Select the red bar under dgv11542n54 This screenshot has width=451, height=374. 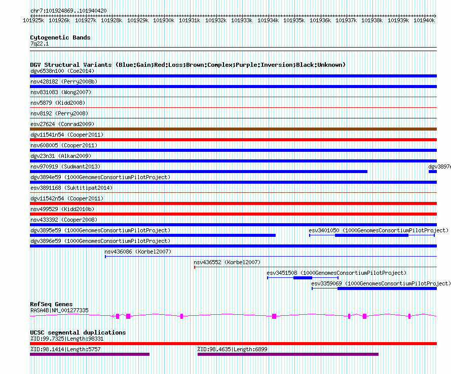[233, 203]
